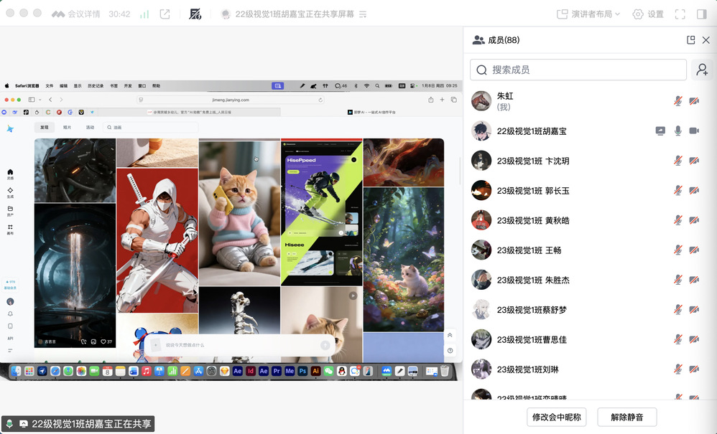This screenshot has width=717, height=434.
Task: Toggle 朱虹's muted microphone
Action: point(677,101)
